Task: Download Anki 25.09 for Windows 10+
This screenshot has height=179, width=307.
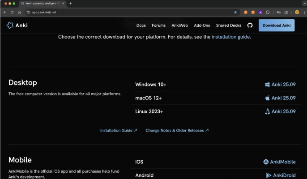Action: click(280, 85)
